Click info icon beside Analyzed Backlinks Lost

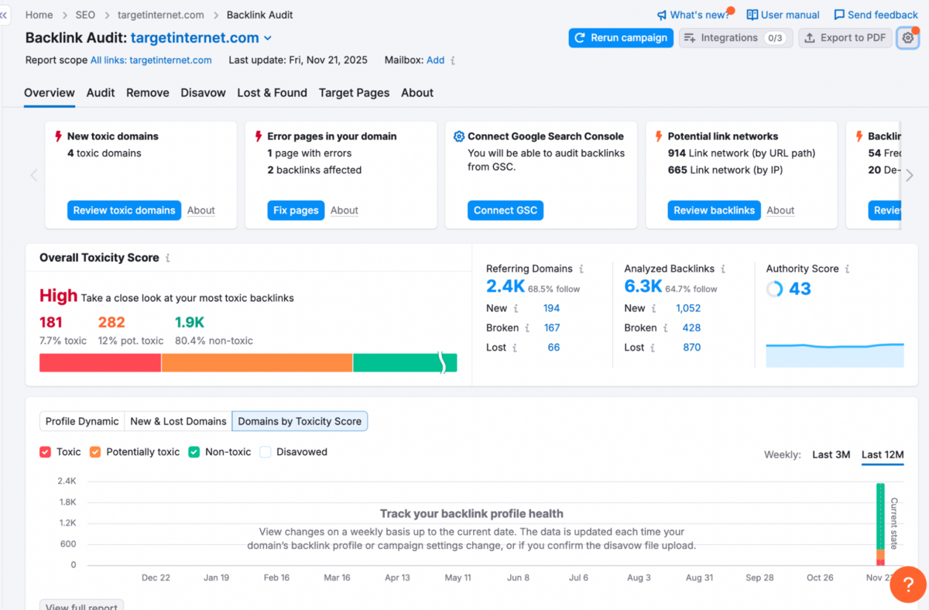click(x=652, y=348)
